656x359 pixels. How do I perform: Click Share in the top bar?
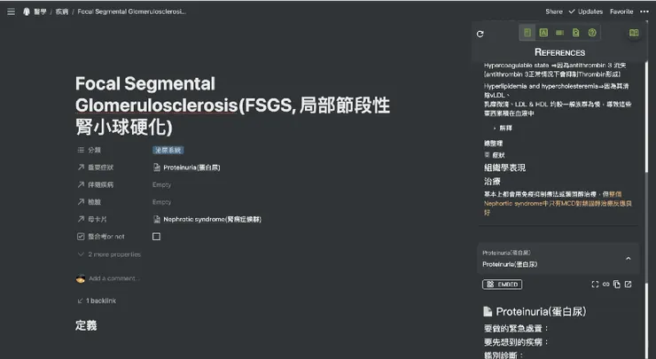(554, 12)
